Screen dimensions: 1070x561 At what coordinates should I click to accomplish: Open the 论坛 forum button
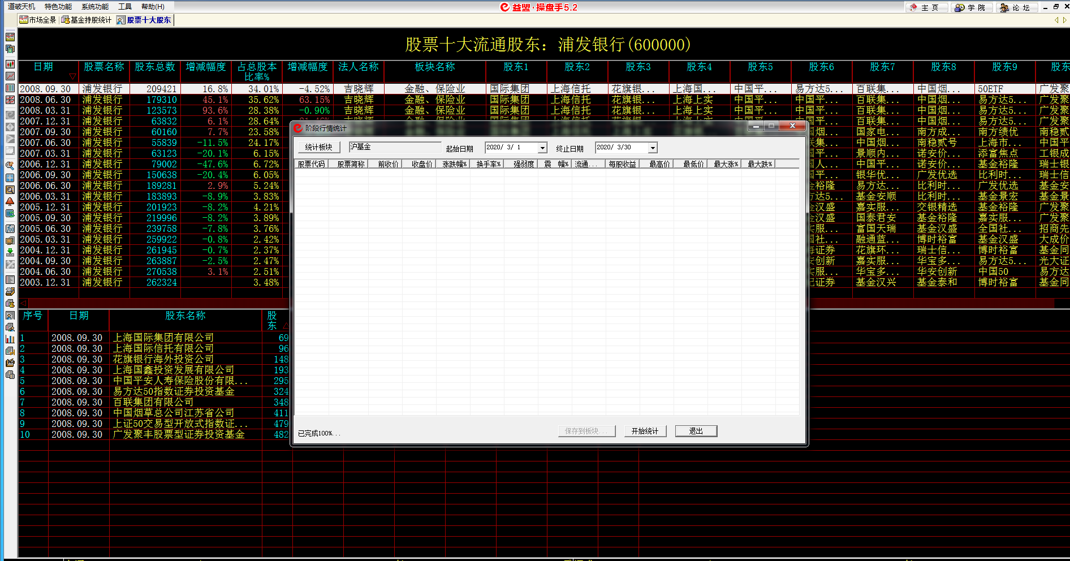click(1016, 7)
